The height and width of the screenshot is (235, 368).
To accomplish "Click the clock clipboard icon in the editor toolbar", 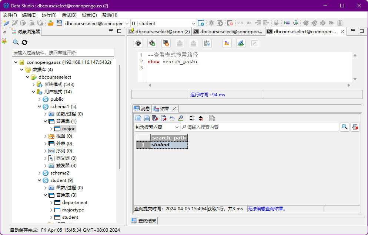I will click(207, 43).
